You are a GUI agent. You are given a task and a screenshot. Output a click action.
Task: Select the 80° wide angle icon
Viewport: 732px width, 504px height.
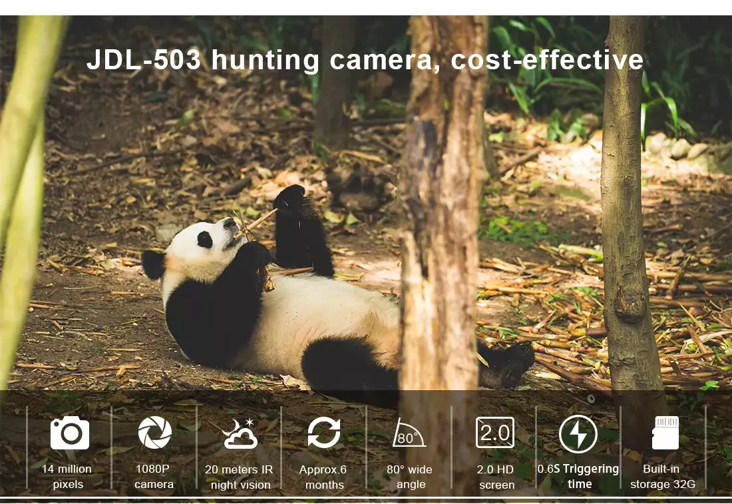[x=409, y=433]
